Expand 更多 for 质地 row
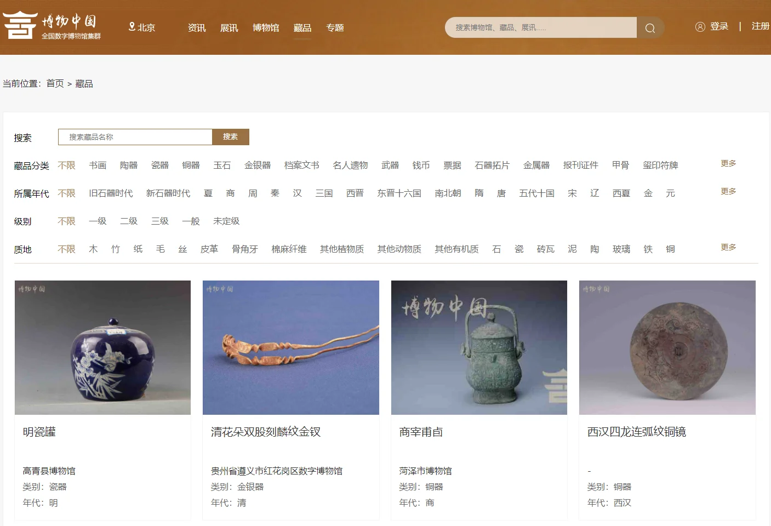This screenshot has height=526, width=771. 728,247
